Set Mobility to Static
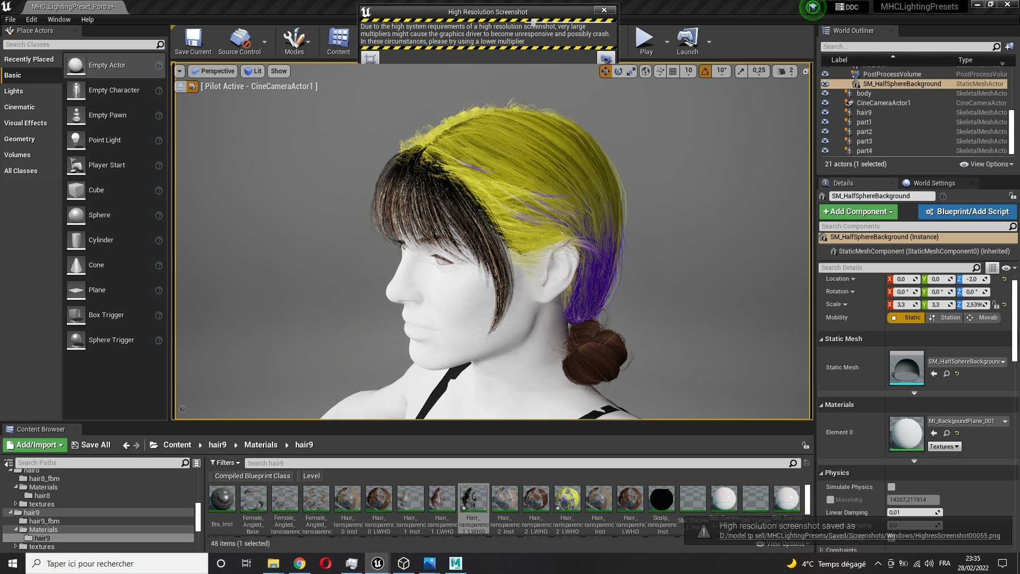Image resolution: width=1020 pixels, height=574 pixels. coord(907,318)
